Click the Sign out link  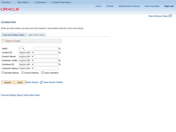click(169, 6)
